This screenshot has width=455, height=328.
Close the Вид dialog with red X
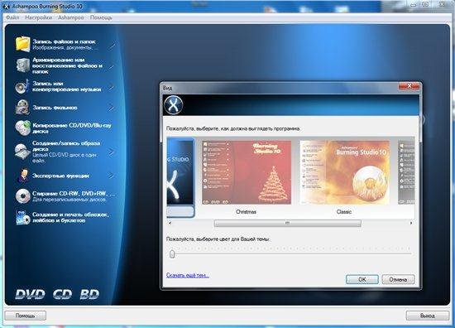coord(409,86)
